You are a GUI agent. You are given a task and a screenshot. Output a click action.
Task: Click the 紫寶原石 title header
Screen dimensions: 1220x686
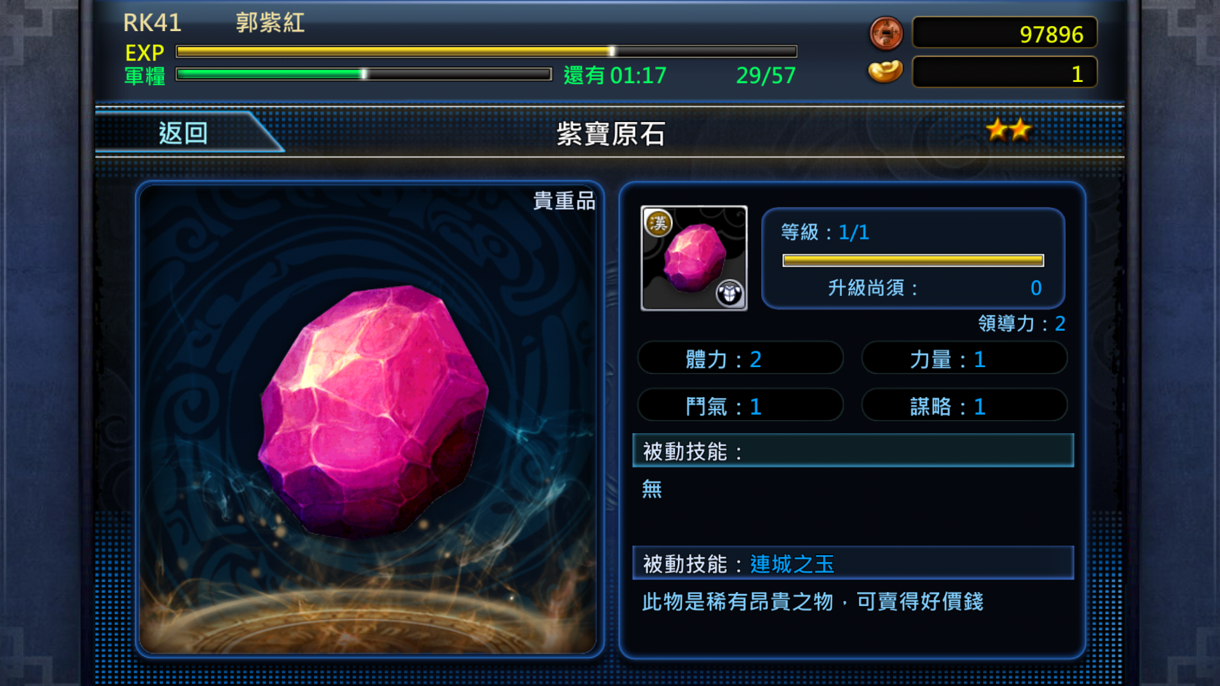611,134
